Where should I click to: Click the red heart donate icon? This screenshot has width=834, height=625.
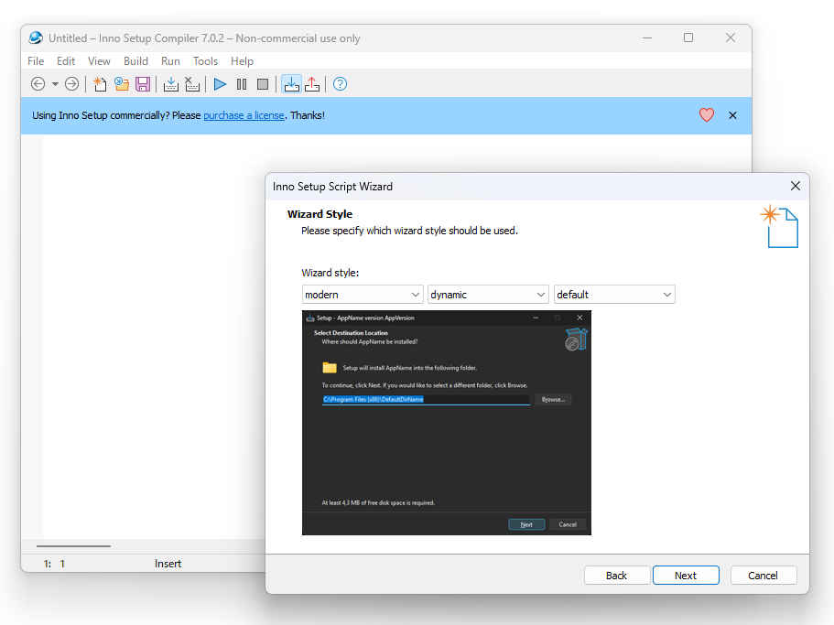tap(707, 114)
